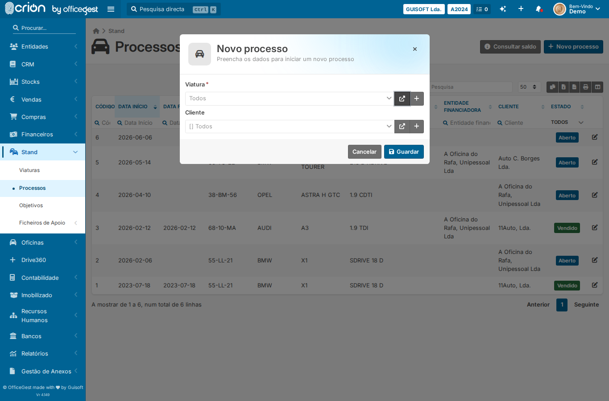The height and width of the screenshot is (401, 609).
Task: Open the Bem-Vindo Demo user menu
Action: pos(577,9)
